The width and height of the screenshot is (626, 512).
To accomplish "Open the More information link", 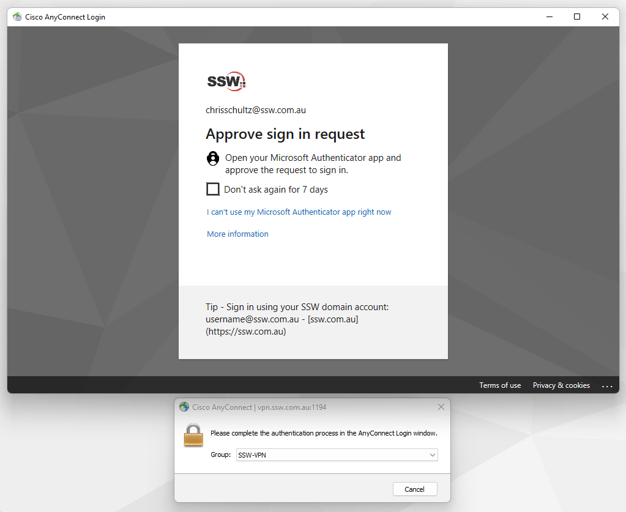I will click(237, 234).
